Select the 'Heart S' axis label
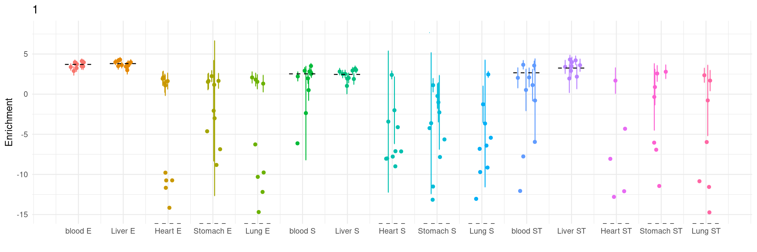757x252 pixels. [x=392, y=231]
